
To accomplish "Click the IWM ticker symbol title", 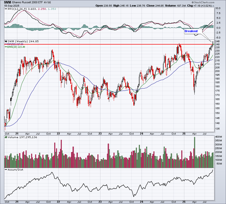I will click(8, 2).
